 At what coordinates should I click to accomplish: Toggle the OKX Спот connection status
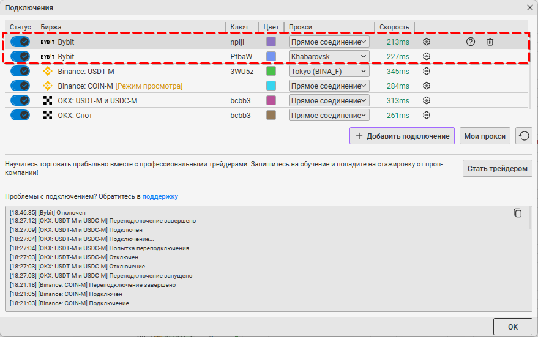(x=20, y=115)
